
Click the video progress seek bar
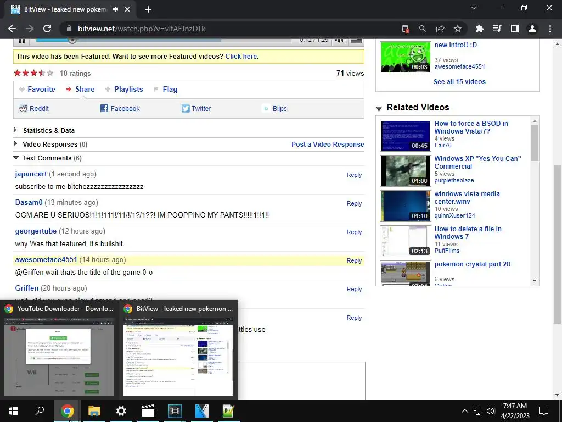coord(164,40)
